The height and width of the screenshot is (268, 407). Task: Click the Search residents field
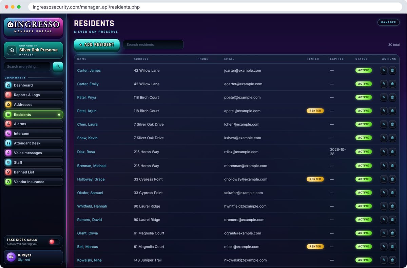tap(153, 44)
